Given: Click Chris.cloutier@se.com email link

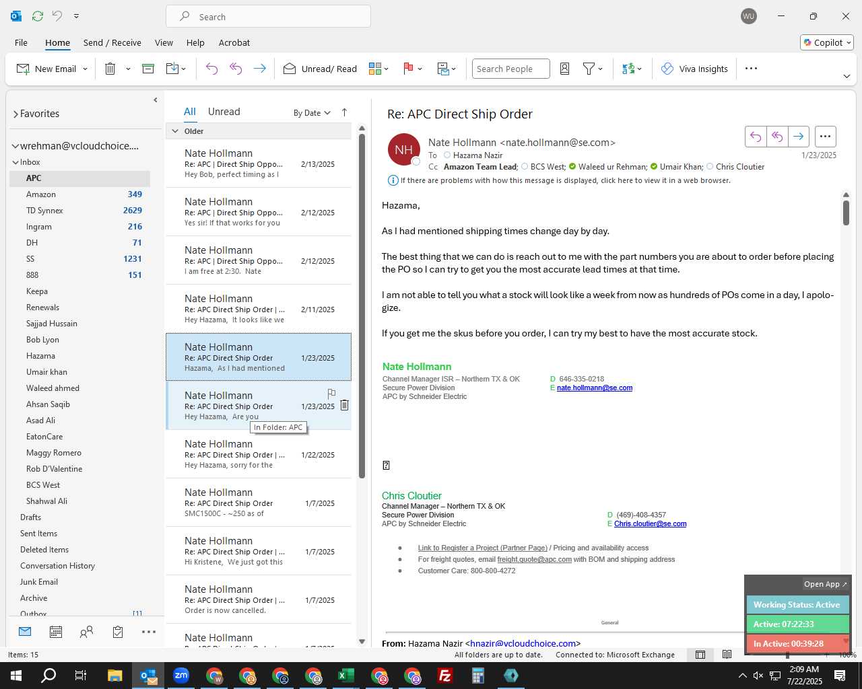Looking at the screenshot, I should click(651, 524).
